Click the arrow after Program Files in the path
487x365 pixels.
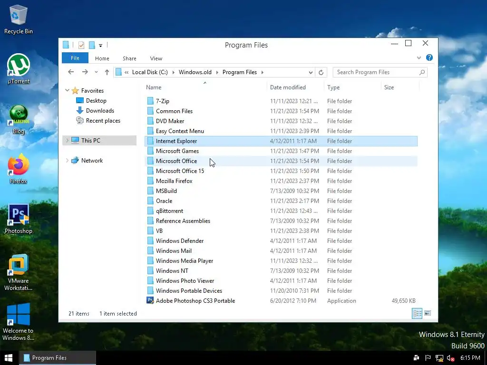(263, 72)
